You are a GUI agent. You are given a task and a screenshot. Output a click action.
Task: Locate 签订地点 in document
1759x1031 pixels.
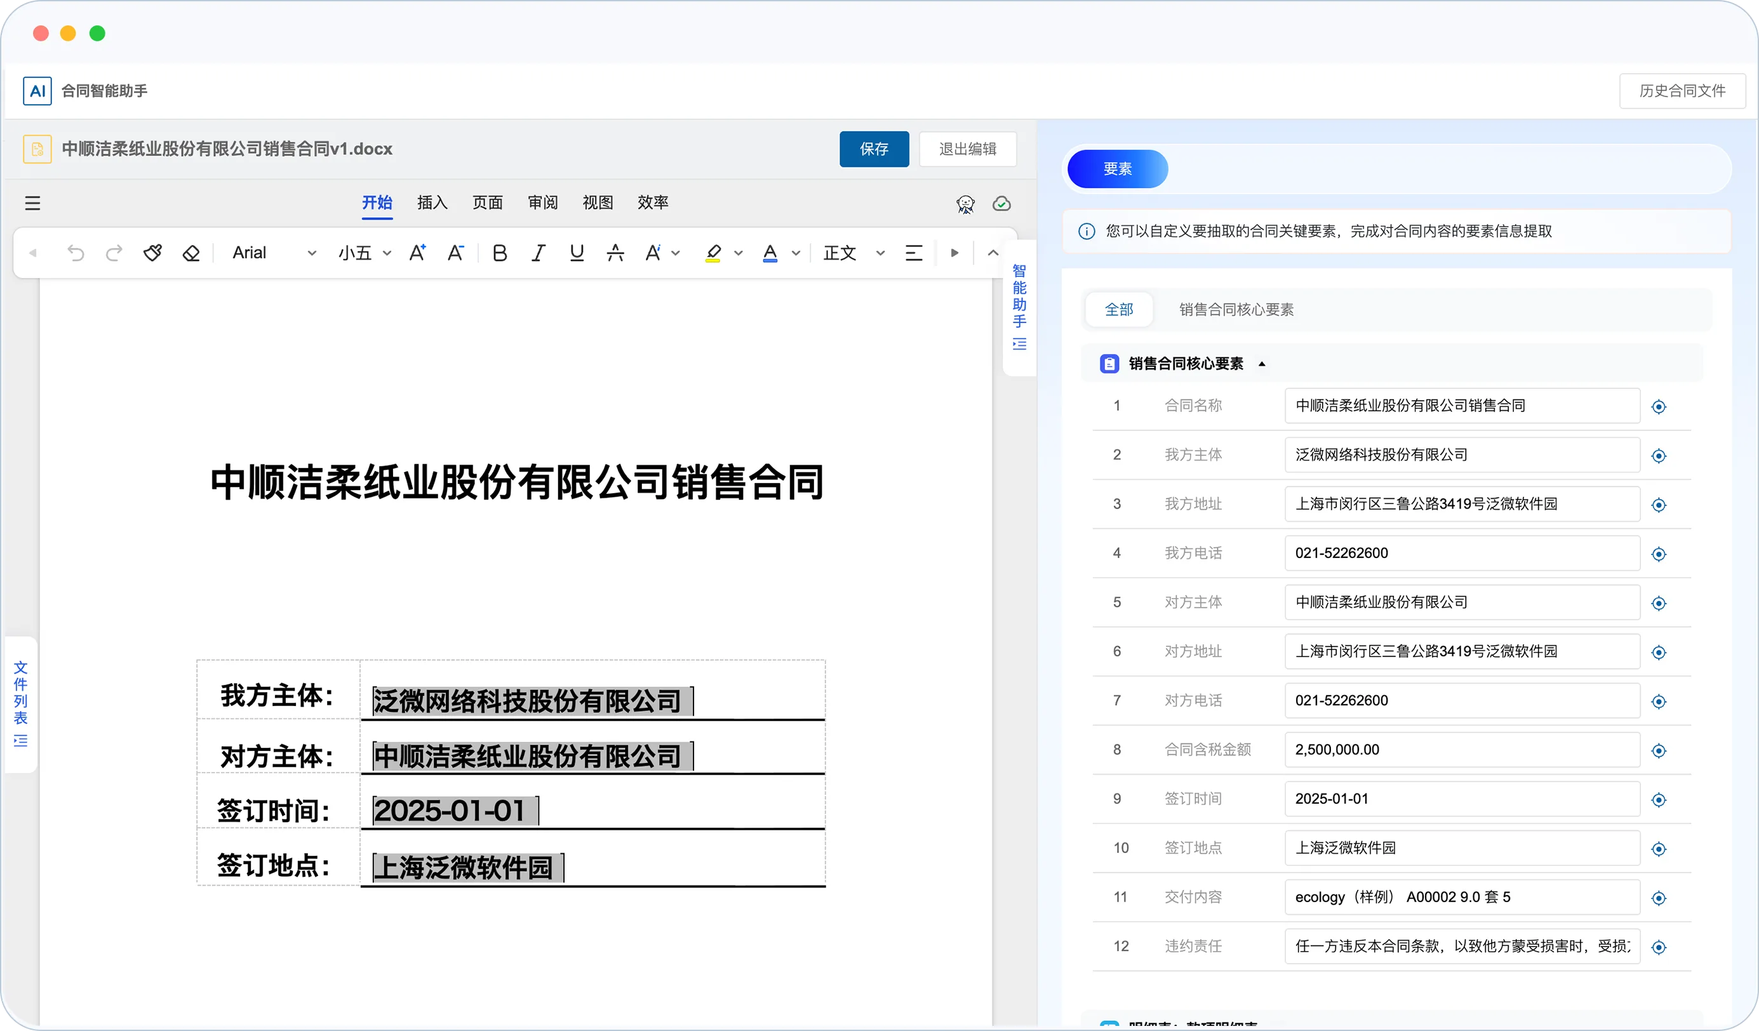1659,849
